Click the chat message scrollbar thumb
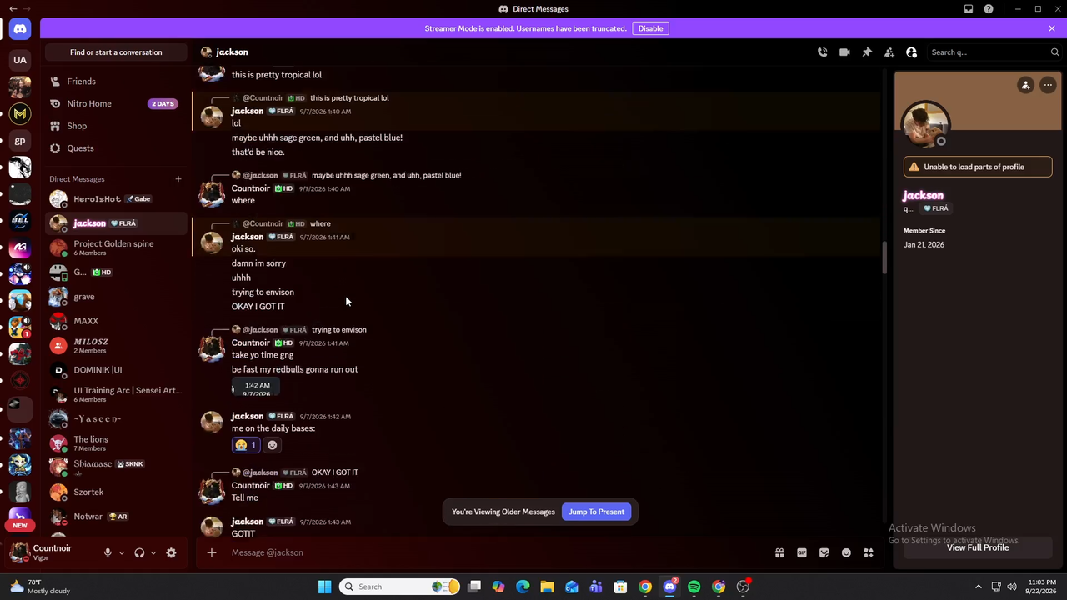1067x600 pixels. pos(884,257)
